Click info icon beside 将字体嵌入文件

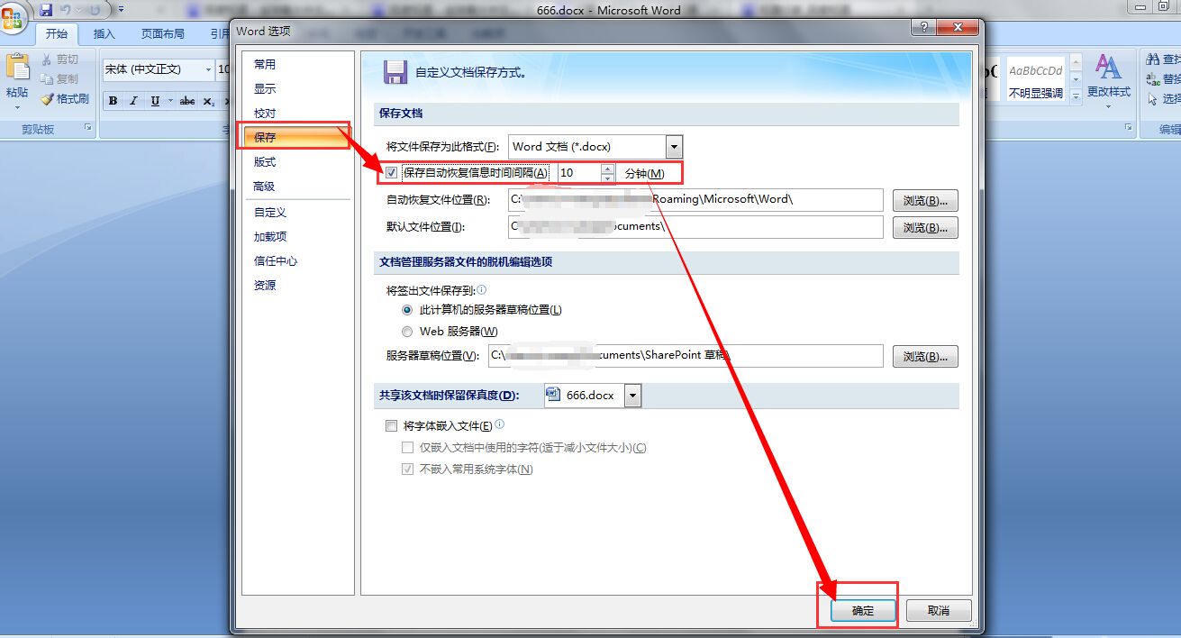499,424
